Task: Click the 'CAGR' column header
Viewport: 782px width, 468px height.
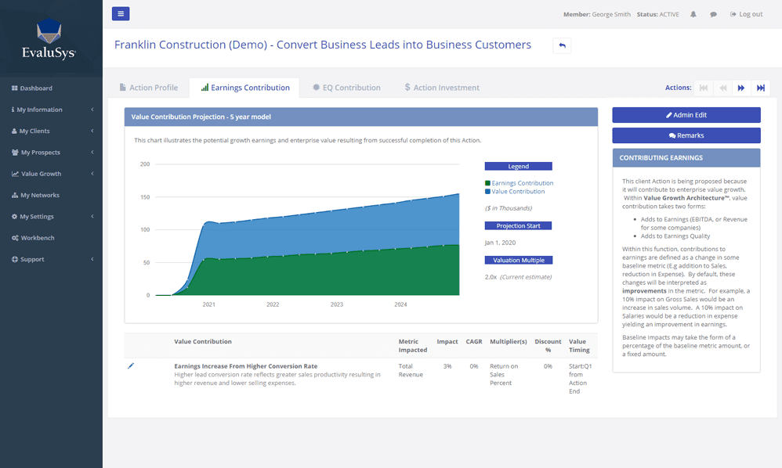Action: click(474, 341)
